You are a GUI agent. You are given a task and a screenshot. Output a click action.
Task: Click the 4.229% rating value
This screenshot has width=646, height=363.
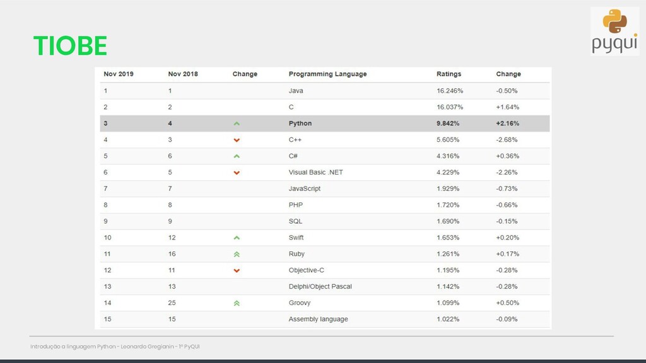448,172
